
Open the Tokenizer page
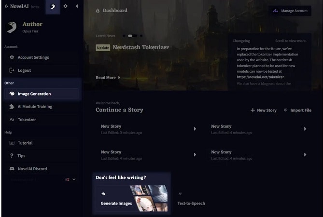pos(41,120)
